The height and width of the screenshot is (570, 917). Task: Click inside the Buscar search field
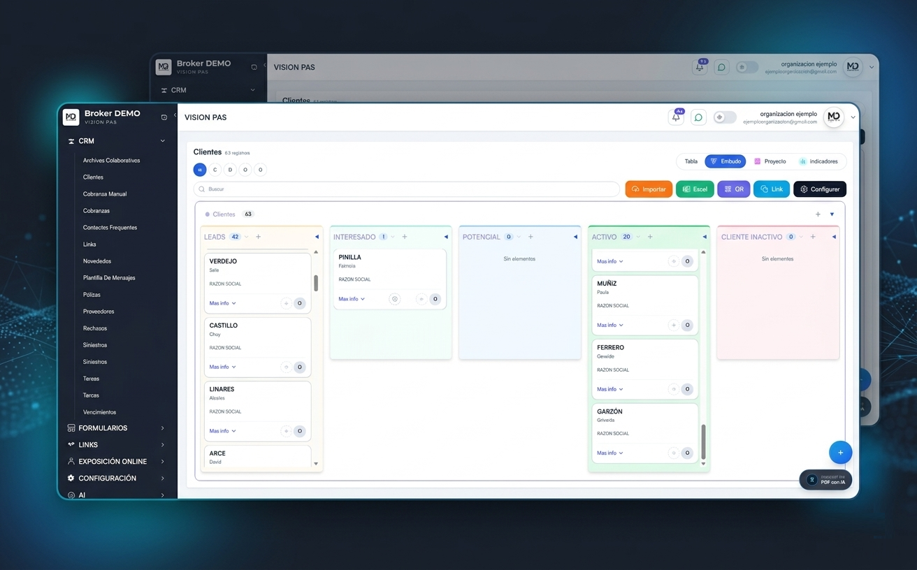point(405,189)
